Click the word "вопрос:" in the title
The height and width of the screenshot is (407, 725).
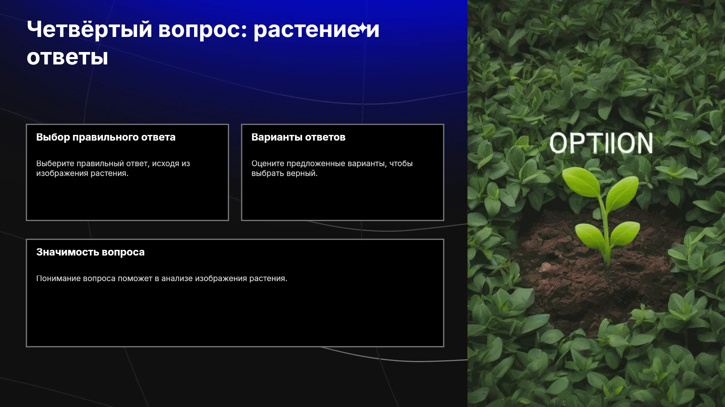(202, 30)
